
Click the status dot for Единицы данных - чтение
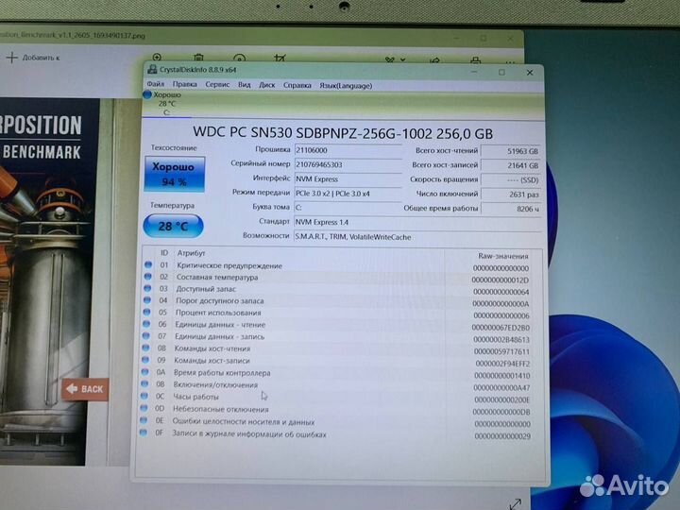point(146,324)
